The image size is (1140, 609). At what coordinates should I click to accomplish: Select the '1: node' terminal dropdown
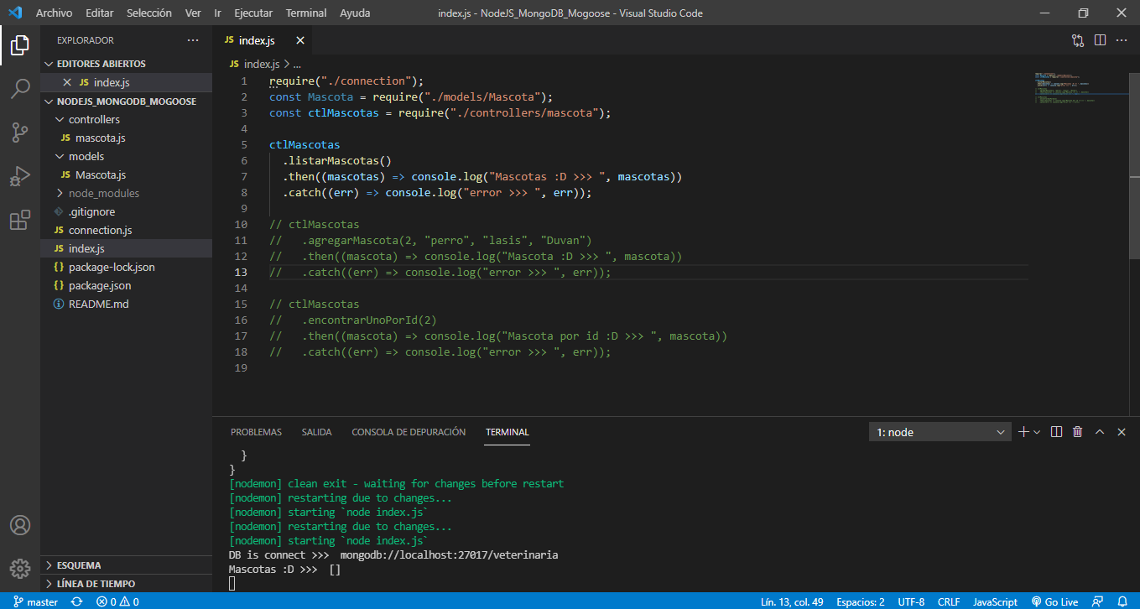click(x=940, y=432)
